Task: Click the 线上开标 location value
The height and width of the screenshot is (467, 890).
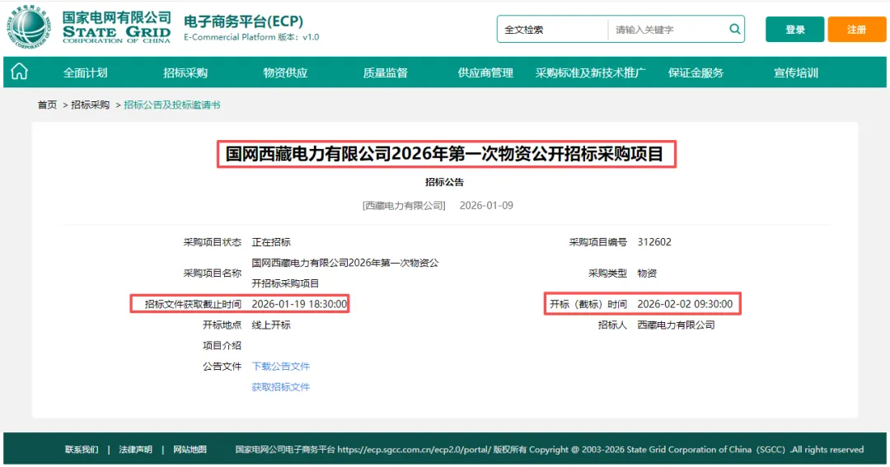Action: coord(271,325)
